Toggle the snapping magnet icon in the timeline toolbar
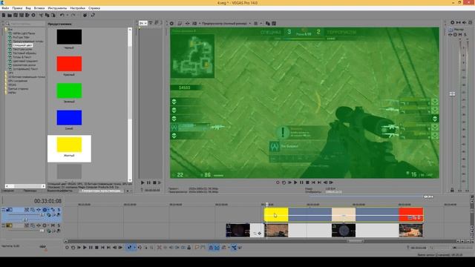This screenshot has width=475, height=267. coord(211,248)
